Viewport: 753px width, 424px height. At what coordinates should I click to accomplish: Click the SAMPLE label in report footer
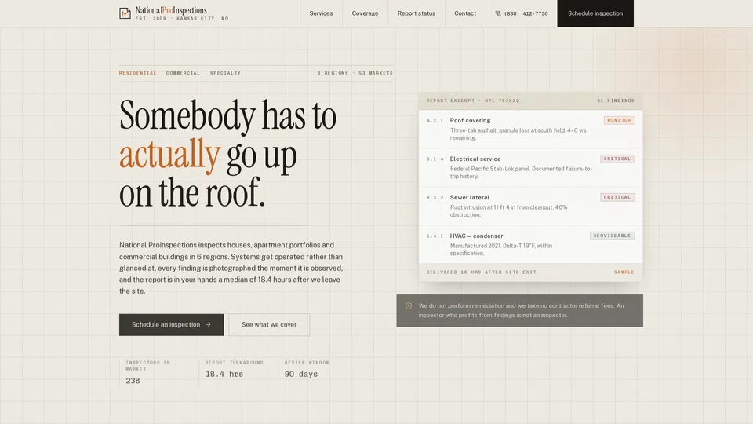coord(624,272)
